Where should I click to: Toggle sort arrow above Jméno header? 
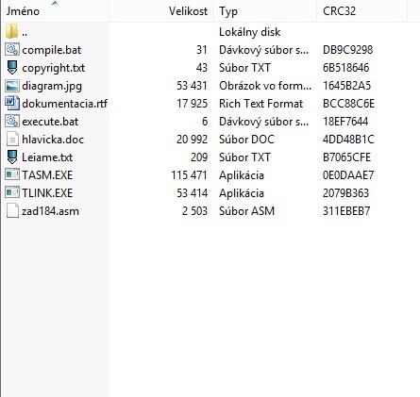[x=55, y=3]
